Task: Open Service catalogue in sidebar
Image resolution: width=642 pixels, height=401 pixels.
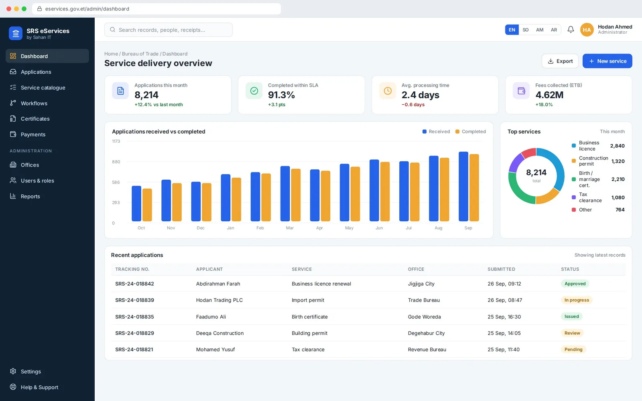Action: (47, 87)
